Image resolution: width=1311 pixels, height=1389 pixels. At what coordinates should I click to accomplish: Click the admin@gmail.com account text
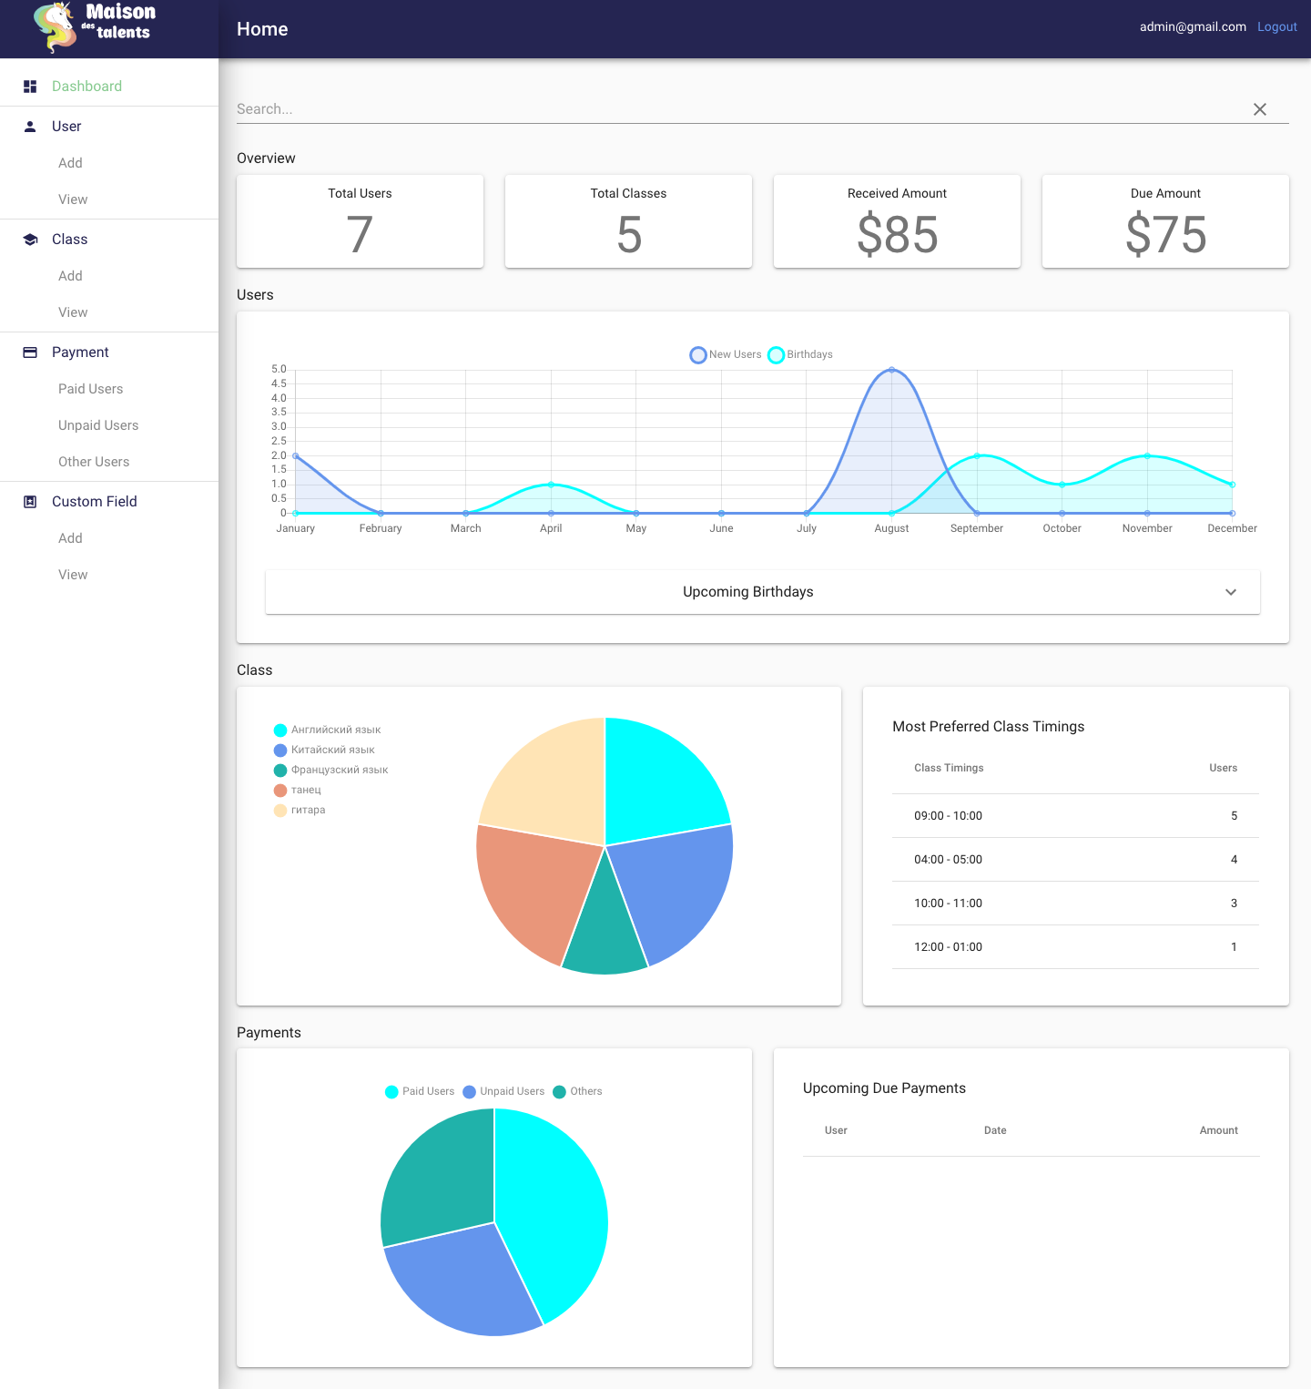point(1193,27)
